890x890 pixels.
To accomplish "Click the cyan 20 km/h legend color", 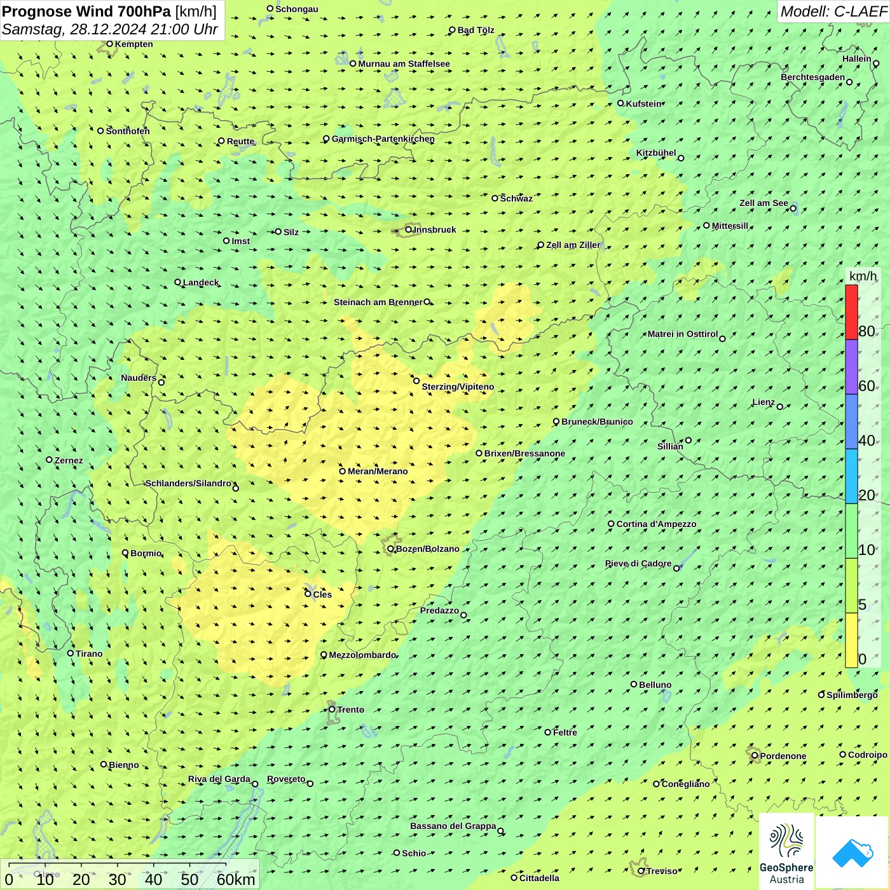I will click(x=851, y=476).
